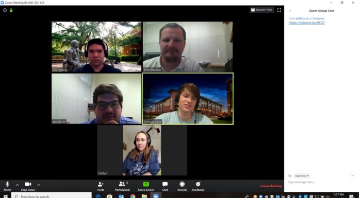
Task: Mute the microphone
Action: (7, 186)
